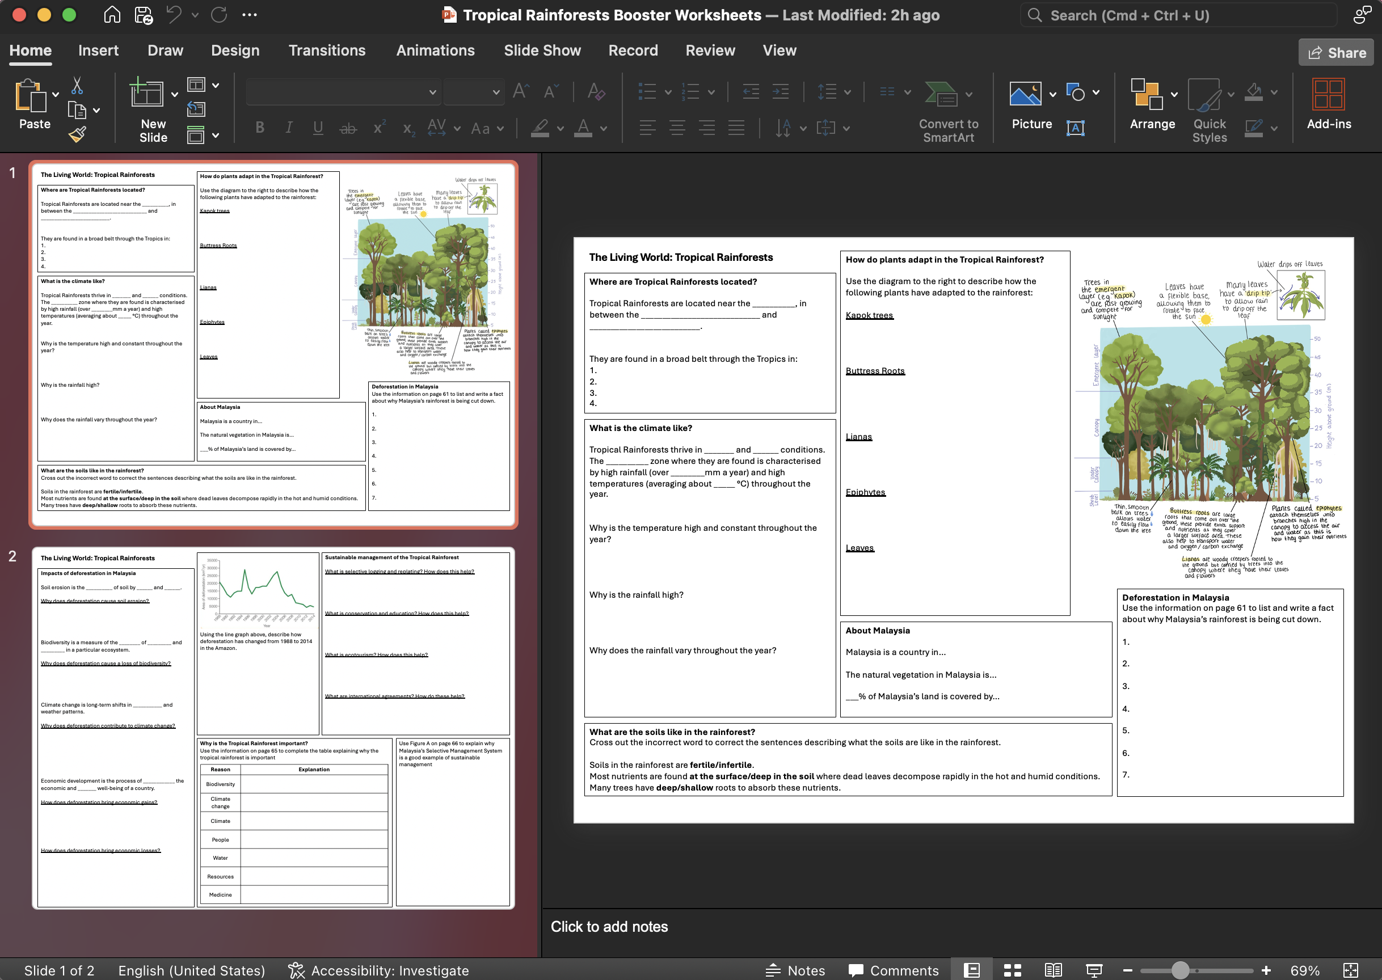Click the Save icon in title bar

144,15
